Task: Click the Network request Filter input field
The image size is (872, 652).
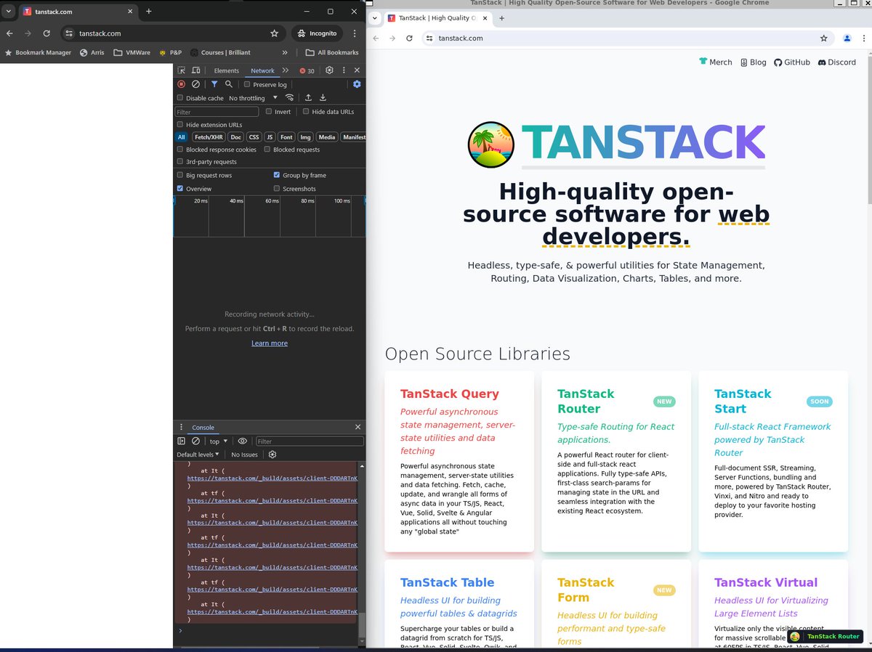Action: coord(217,112)
